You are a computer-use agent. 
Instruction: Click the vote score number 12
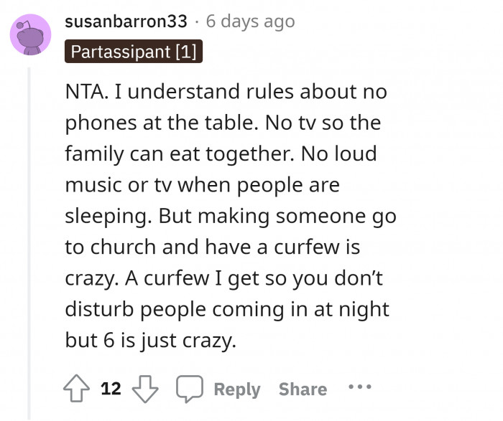[x=111, y=389]
